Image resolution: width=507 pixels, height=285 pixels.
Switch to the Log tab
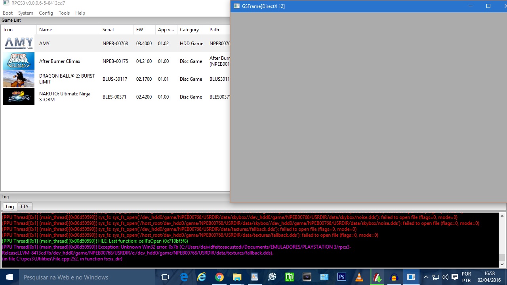click(x=10, y=207)
